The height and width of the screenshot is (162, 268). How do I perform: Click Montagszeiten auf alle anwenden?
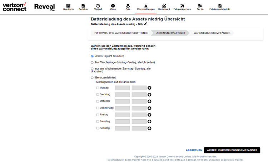(x=116, y=82)
